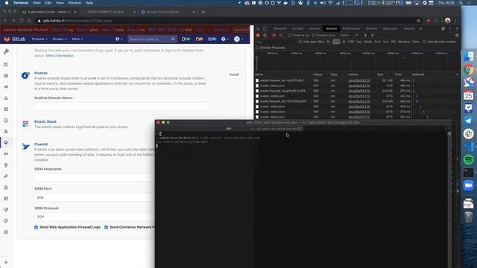
Task: Open the Shell menu in macOS menu bar
Action: pyautogui.click(x=37, y=3)
